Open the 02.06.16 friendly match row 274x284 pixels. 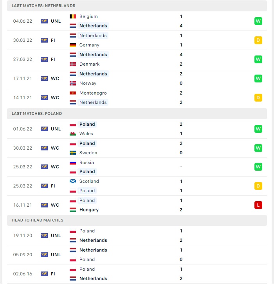[x=137, y=274]
